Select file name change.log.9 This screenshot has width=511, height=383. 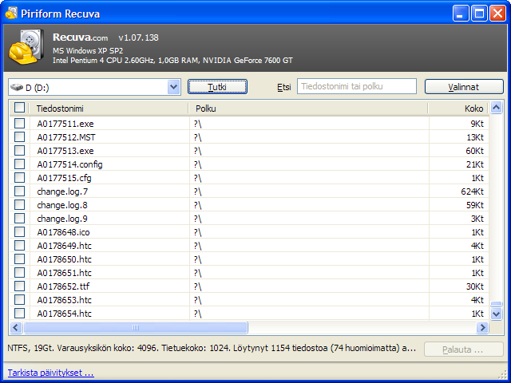click(x=62, y=219)
